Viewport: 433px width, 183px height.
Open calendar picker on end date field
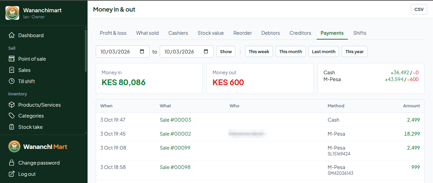pyautogui.click(x=206, y=52)
